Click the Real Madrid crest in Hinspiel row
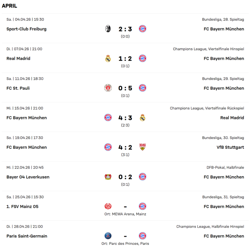This screenshot has width=249, height=249. pyautogui.click(x=108, y=58)
